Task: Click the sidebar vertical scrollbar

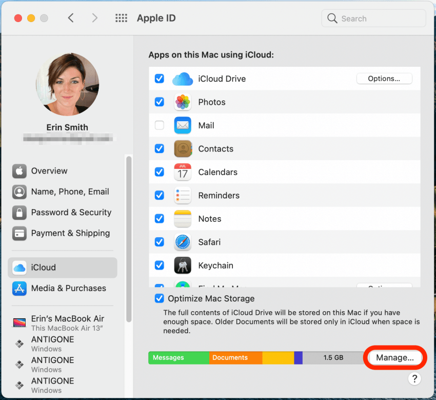Action: click(128, 239)
